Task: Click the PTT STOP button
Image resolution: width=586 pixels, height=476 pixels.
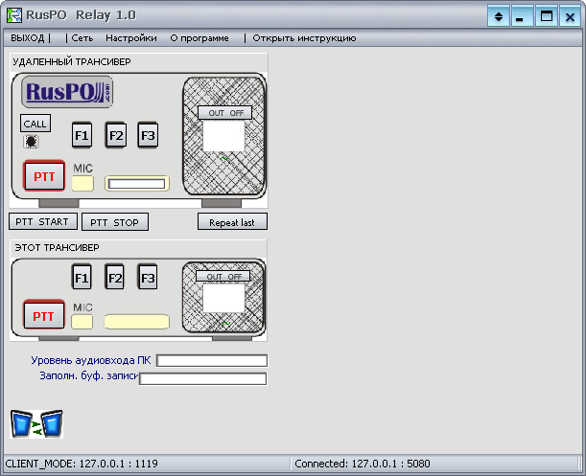Action: pos(115,222)
